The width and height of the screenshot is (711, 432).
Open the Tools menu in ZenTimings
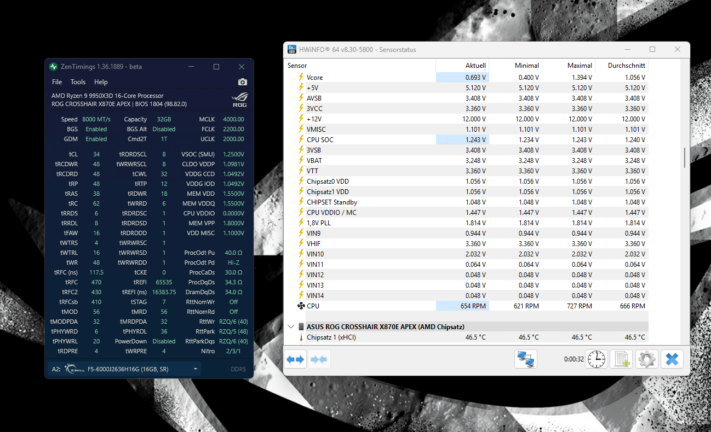click(78, 82)
